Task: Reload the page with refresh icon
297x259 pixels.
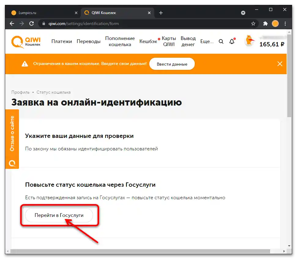Action: [32, 23]
